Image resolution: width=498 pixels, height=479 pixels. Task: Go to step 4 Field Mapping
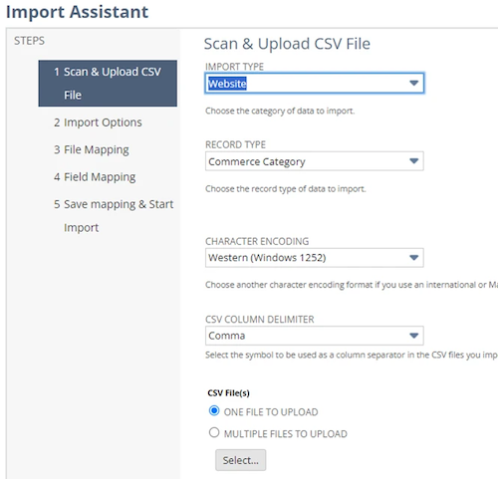(x=95, y=177)
